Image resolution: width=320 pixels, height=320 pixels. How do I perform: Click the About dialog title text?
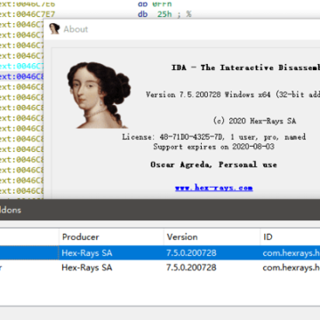[x=76, y=29]
